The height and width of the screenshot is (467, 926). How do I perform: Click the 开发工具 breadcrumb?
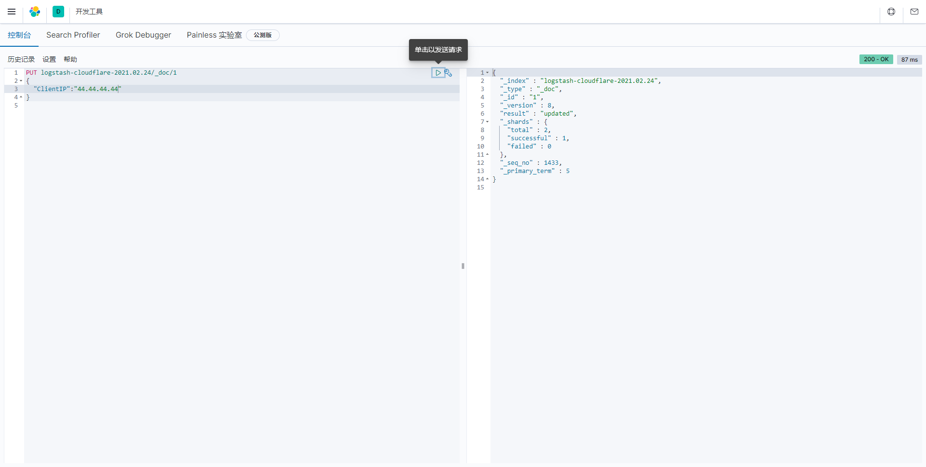89,12
